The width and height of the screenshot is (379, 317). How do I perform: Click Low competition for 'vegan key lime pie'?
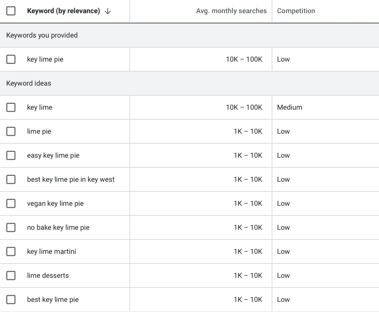tap(283, 203)
